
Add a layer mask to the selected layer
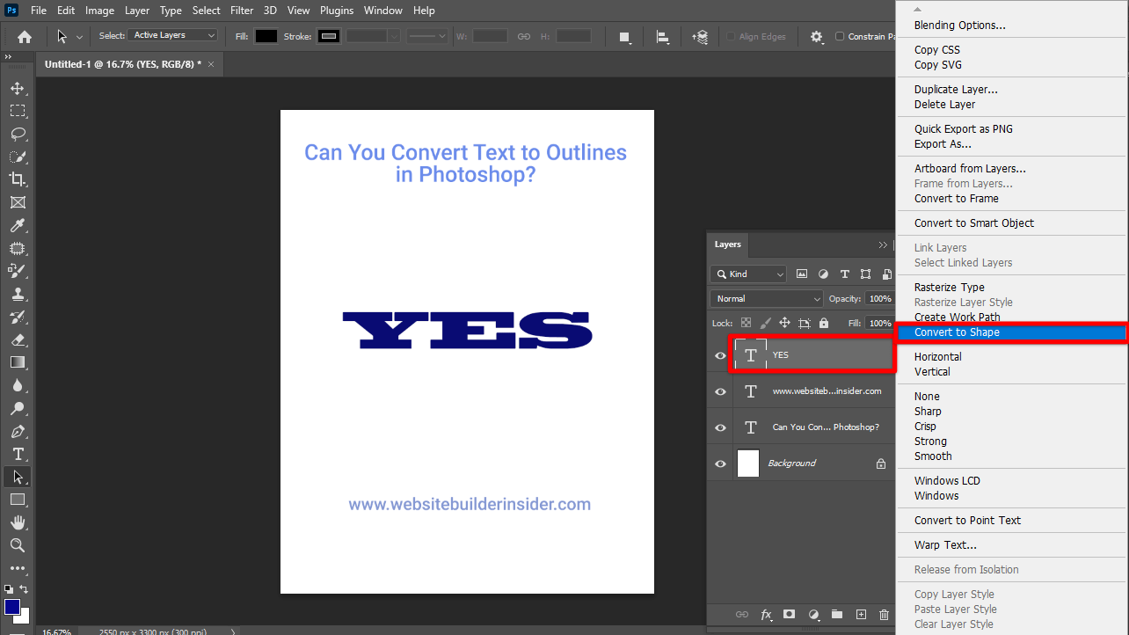[789, 614]
